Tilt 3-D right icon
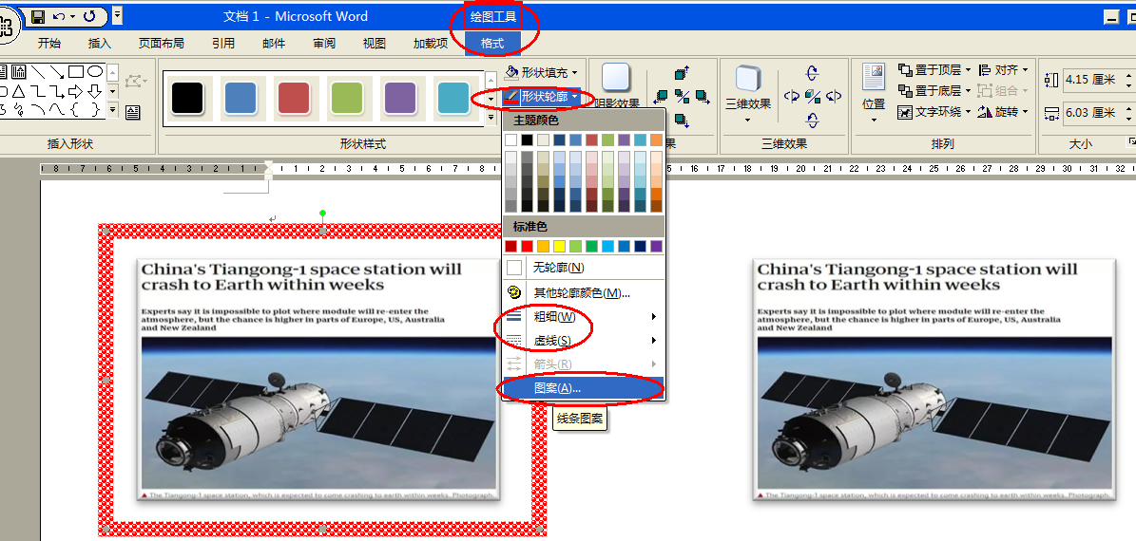Screen dimensions: 1136x541 click(834, 96)
